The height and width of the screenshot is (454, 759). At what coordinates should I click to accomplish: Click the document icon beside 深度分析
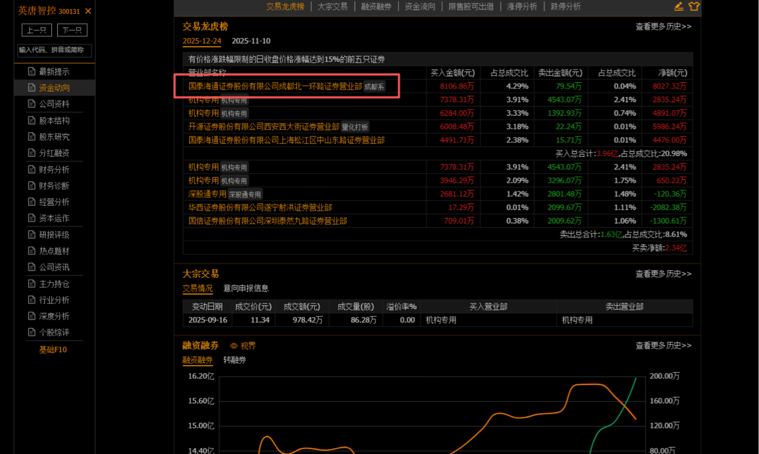click(32, 316)
